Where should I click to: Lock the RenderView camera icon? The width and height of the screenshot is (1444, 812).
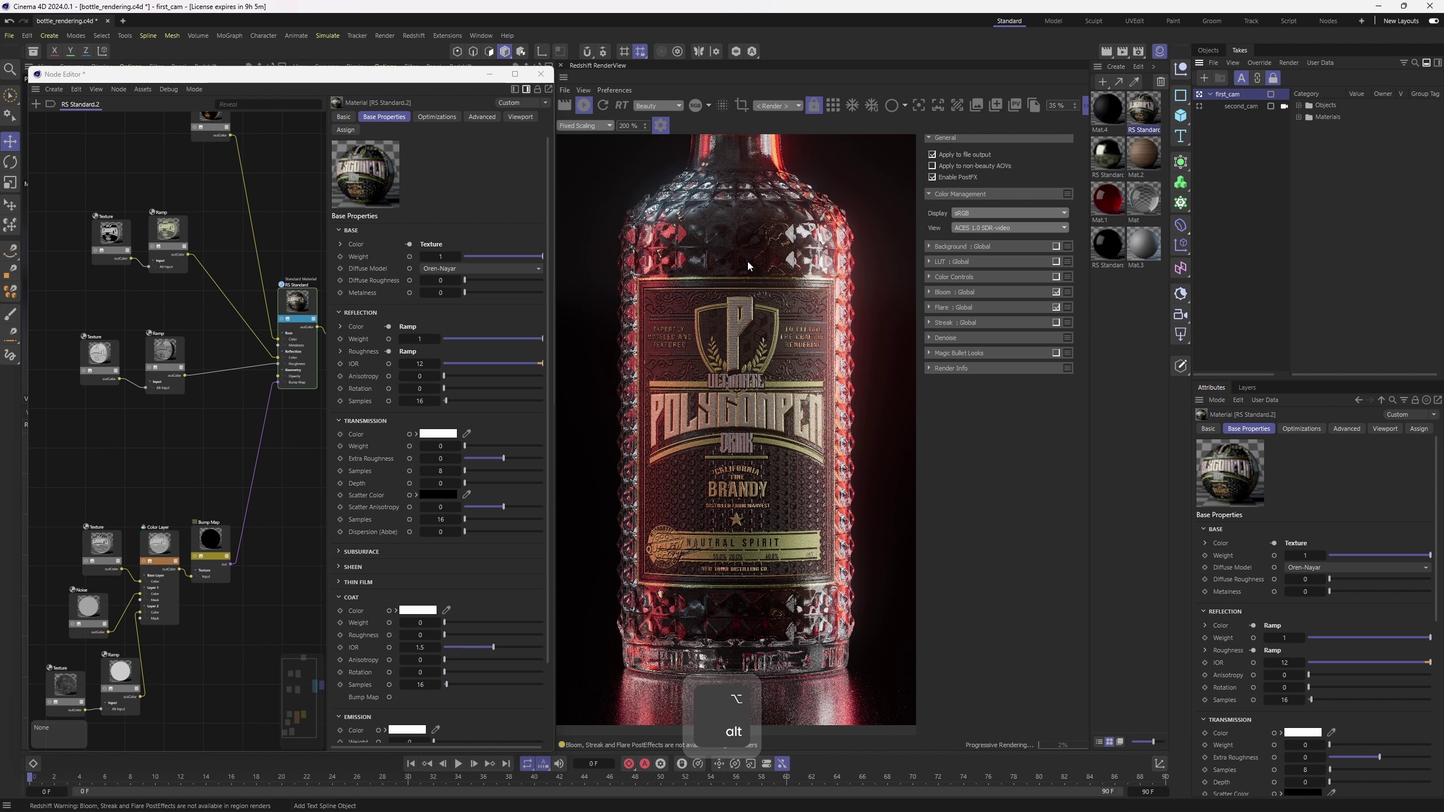(x=814, y=105)
